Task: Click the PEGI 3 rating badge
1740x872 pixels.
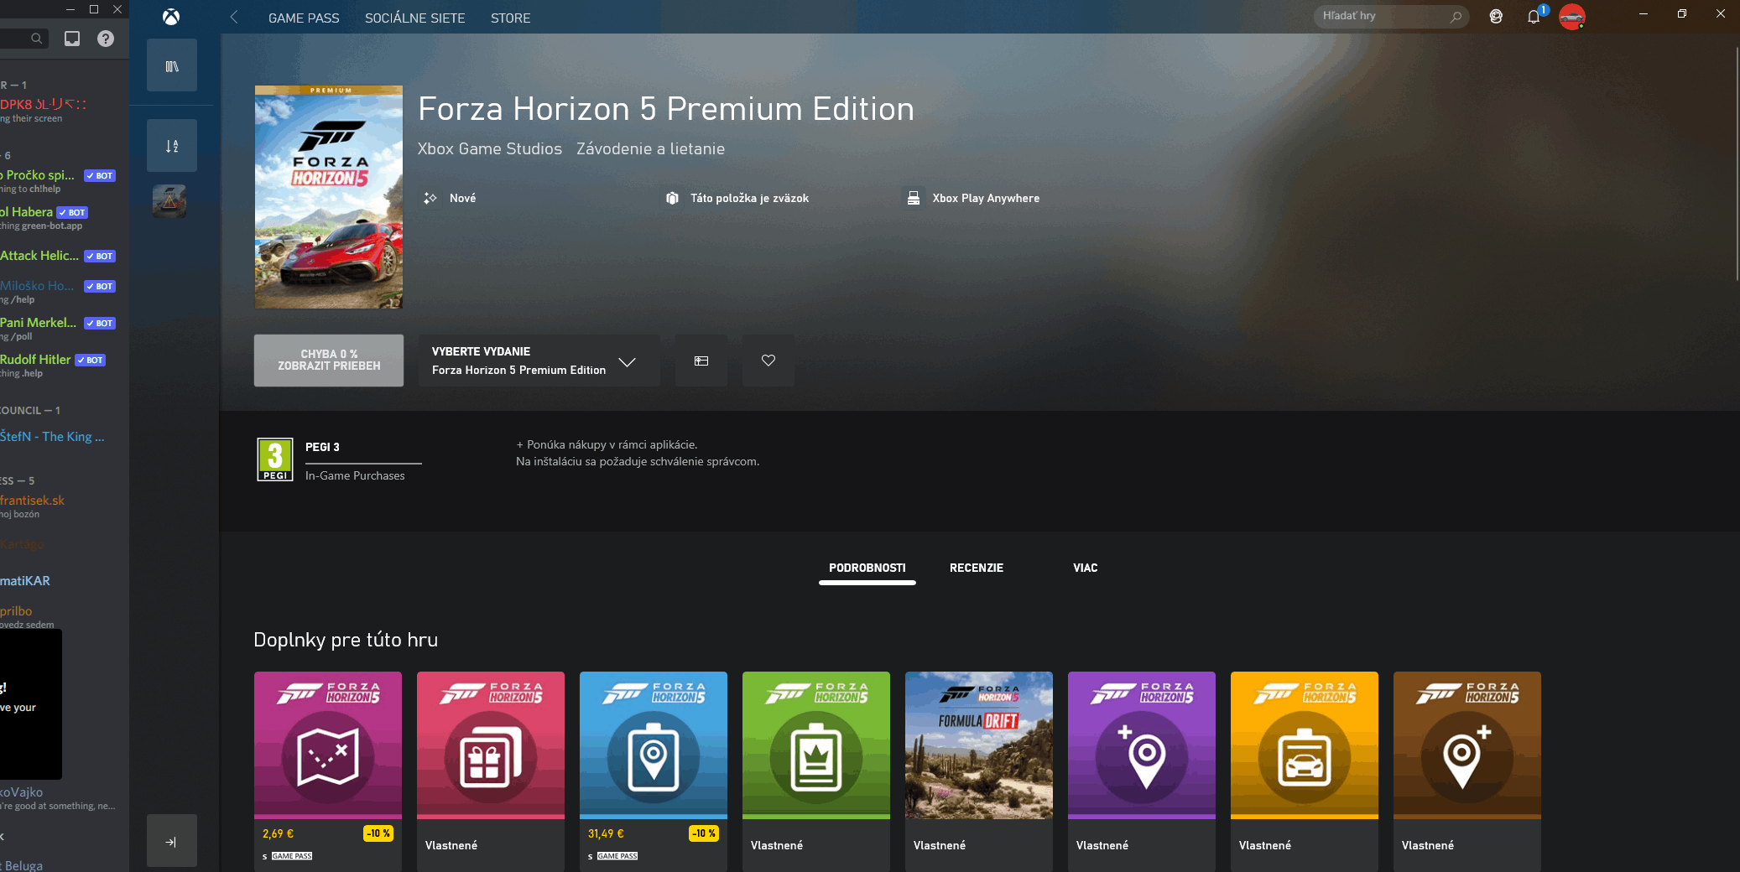Action: click(x=275, y=459)
